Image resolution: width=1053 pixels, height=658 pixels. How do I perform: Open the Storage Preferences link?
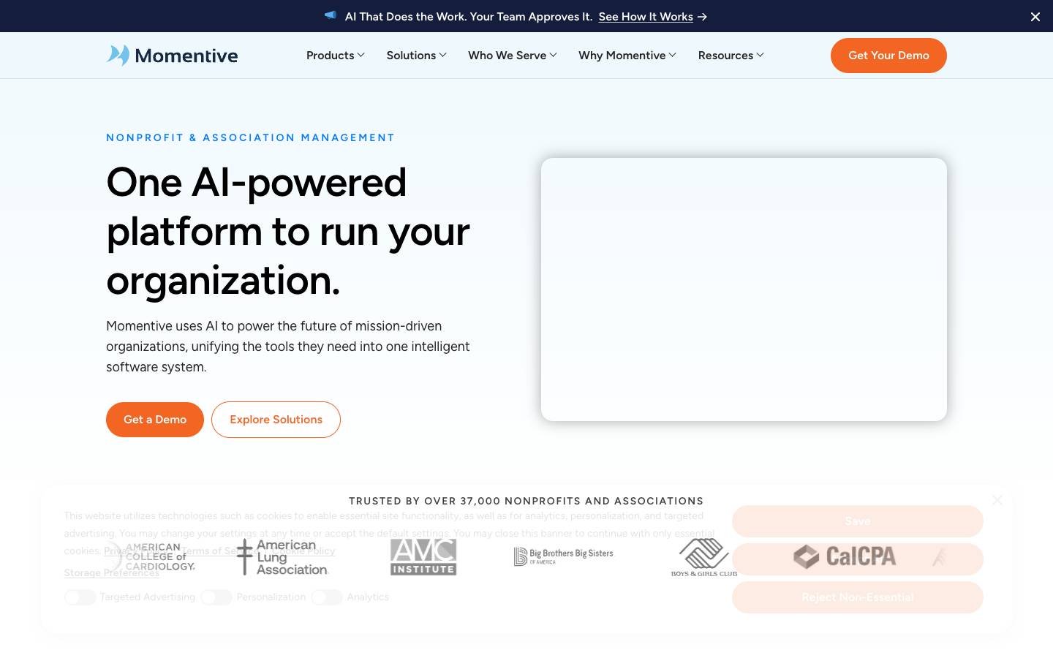tap(111, 573)
